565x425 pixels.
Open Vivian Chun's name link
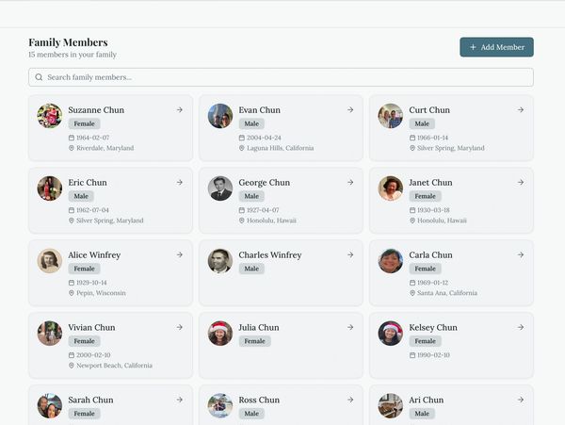pyautogui.click(x=91, y=328)
